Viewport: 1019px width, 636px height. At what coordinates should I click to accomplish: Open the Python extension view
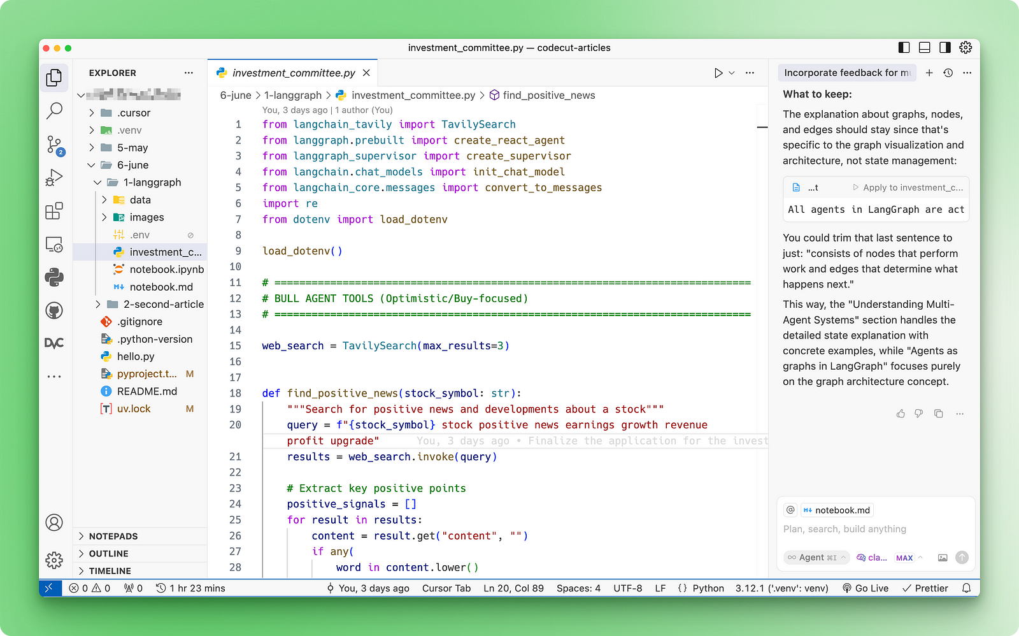55,277
